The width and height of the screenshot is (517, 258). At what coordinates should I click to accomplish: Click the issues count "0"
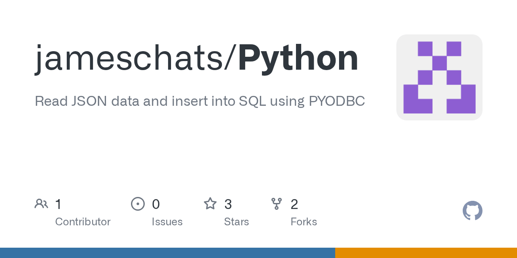[x=156, y=204]
